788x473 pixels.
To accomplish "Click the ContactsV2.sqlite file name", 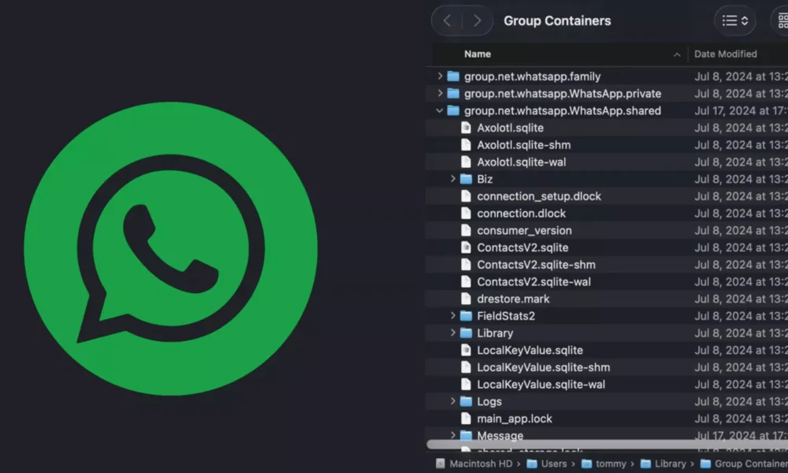I will (522, 248).
